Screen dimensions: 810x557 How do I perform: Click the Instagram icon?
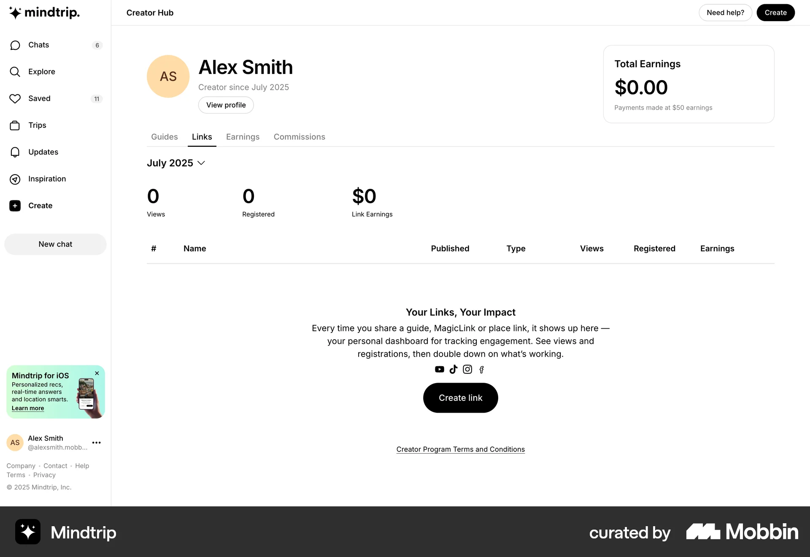(x=467, y=370)
